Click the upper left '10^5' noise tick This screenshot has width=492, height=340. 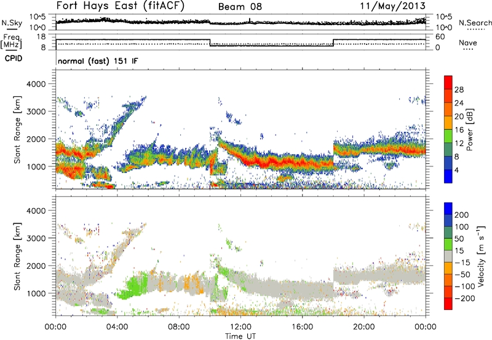pos(38,17)
